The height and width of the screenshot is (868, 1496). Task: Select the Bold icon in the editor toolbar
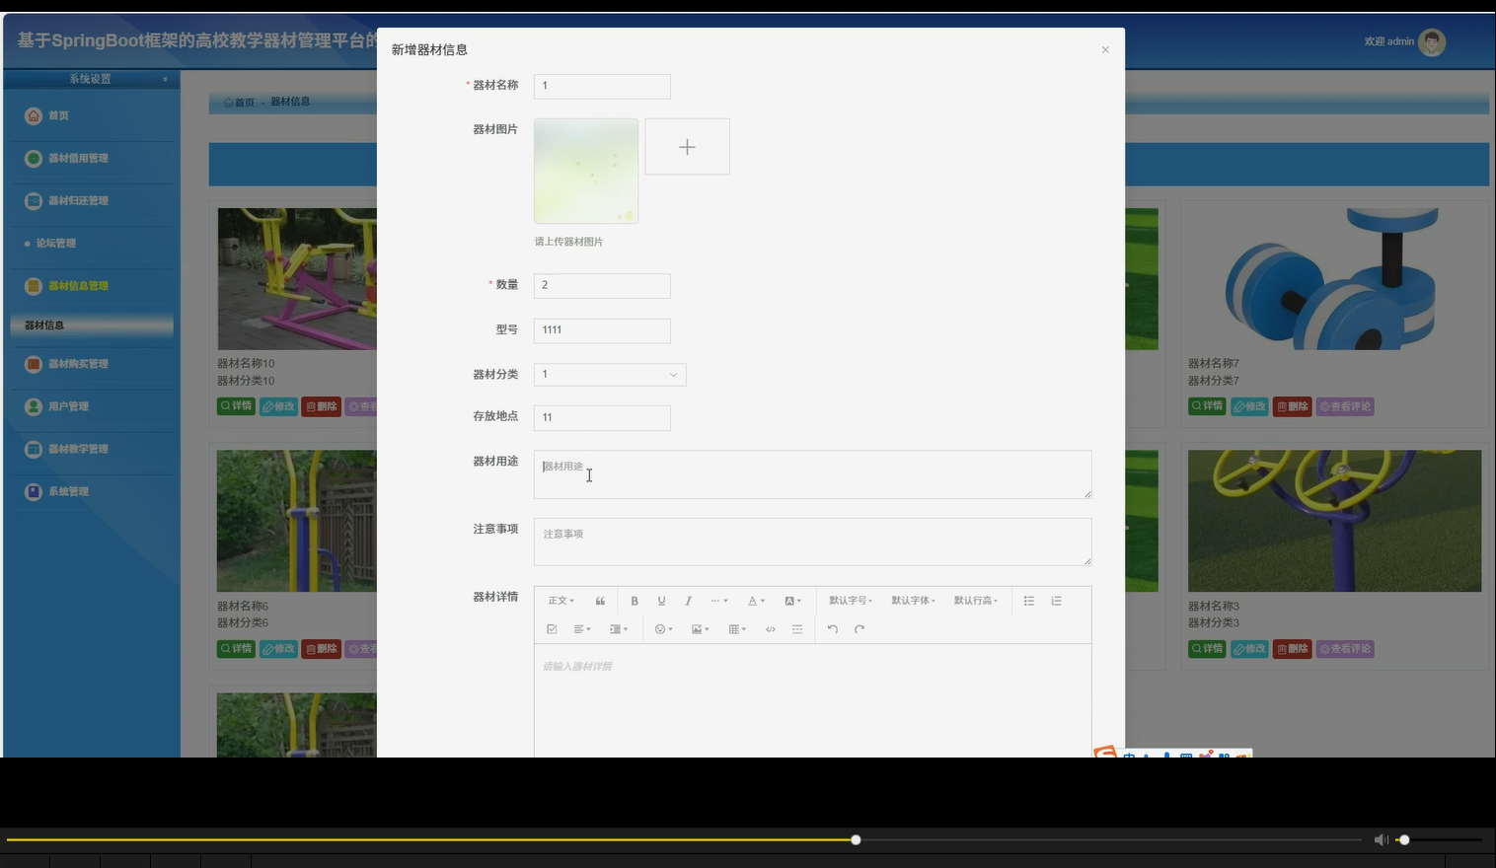(635, 600)
